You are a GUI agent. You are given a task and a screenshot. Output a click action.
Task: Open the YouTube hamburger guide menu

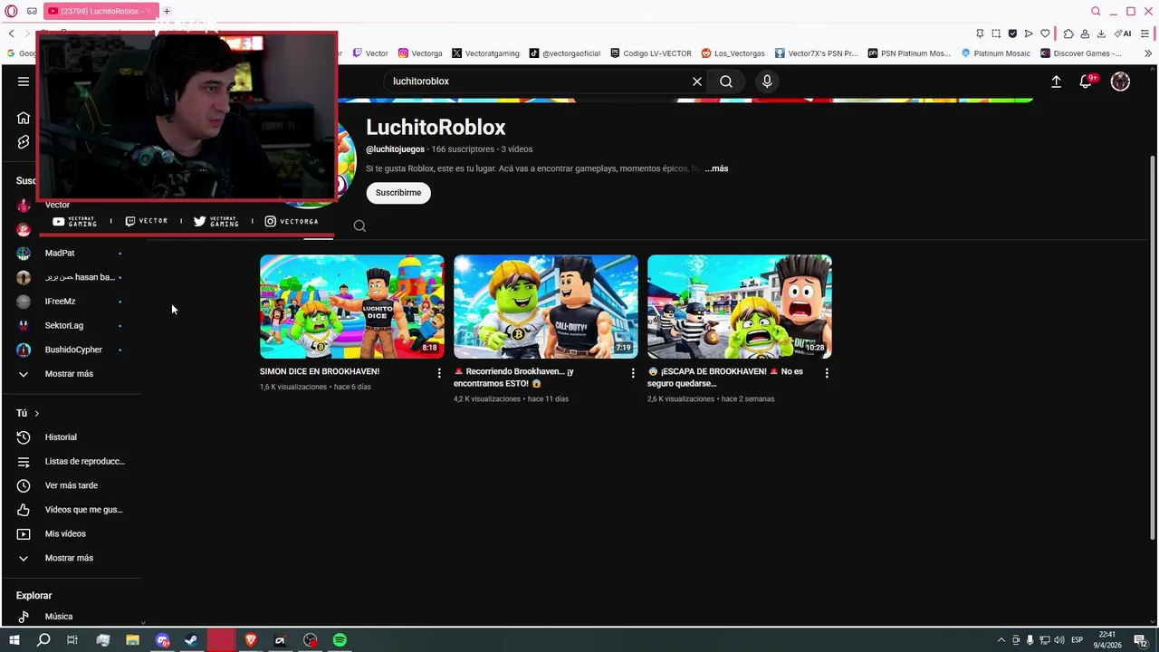[24, 81]
